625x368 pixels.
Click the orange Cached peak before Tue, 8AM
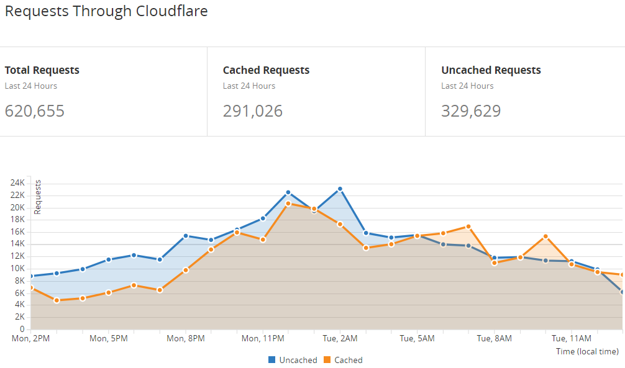point(468,227)
